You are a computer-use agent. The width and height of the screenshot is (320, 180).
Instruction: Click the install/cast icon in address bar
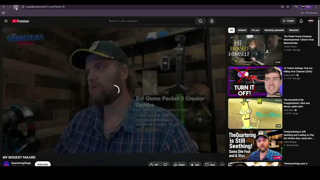(282, 7)
